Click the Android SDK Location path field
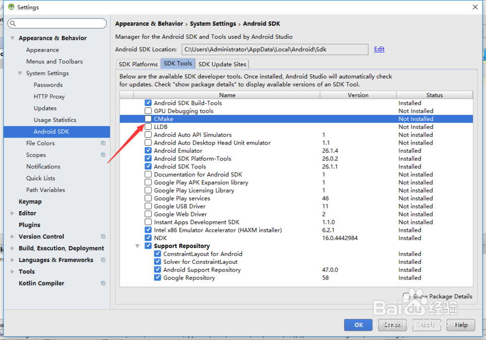The height and width of the screenshot is (340, 486). click(x=275, y=49)
